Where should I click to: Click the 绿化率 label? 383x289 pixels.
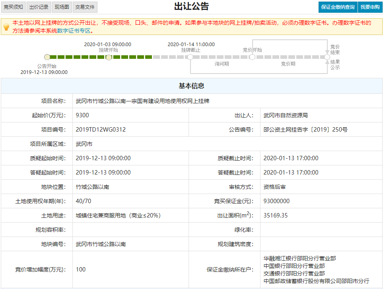tap(244, 230)
